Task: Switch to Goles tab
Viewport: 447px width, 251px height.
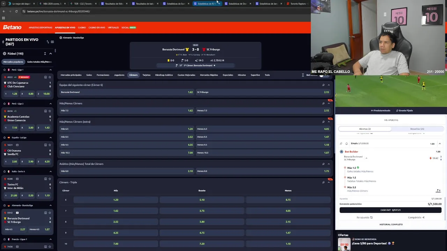Action: pos(89,75)
